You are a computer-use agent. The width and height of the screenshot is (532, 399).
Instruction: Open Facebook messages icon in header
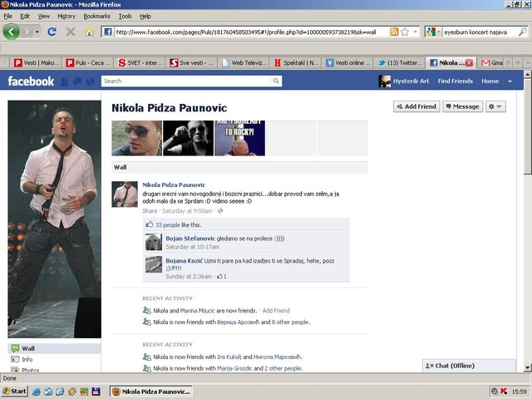pos(77,81)
